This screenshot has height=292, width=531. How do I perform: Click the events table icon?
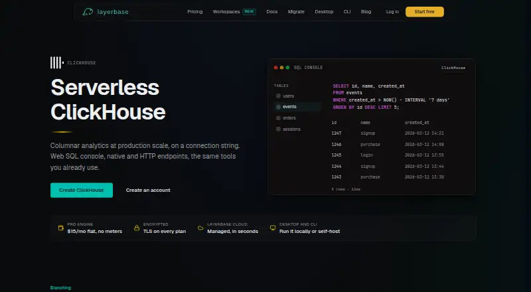coord(278,107)
